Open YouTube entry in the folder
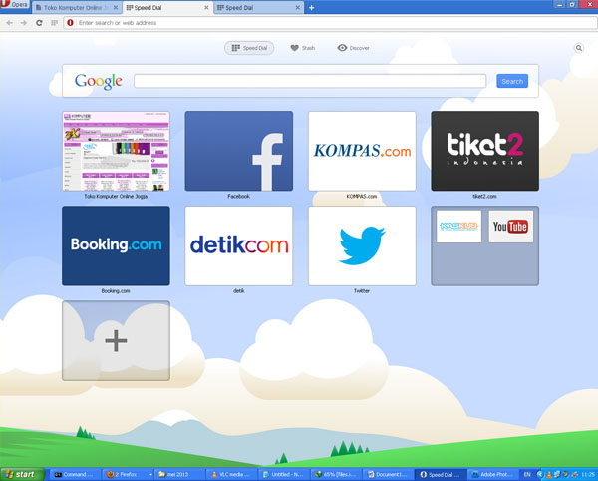 coord(510,227)
